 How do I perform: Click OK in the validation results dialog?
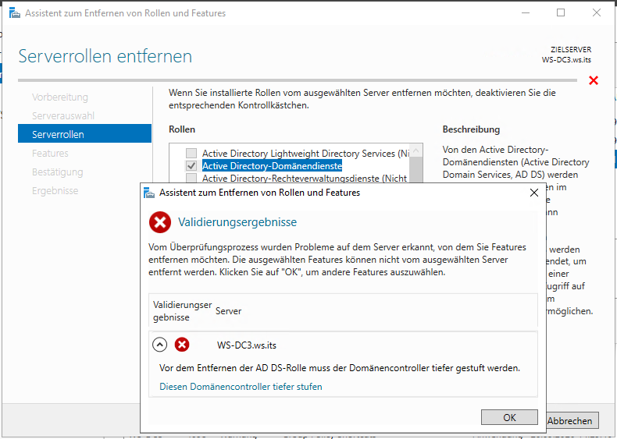pyautogui.click(x=509, y=417)
